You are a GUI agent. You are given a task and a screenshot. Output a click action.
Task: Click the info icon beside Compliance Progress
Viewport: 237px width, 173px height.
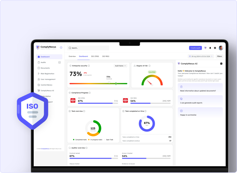(89, 93)
